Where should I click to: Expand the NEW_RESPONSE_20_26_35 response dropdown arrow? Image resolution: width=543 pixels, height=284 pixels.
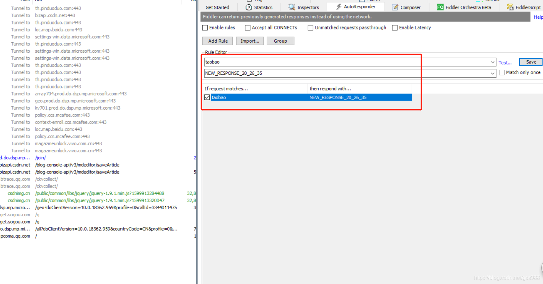pos(492,73)
